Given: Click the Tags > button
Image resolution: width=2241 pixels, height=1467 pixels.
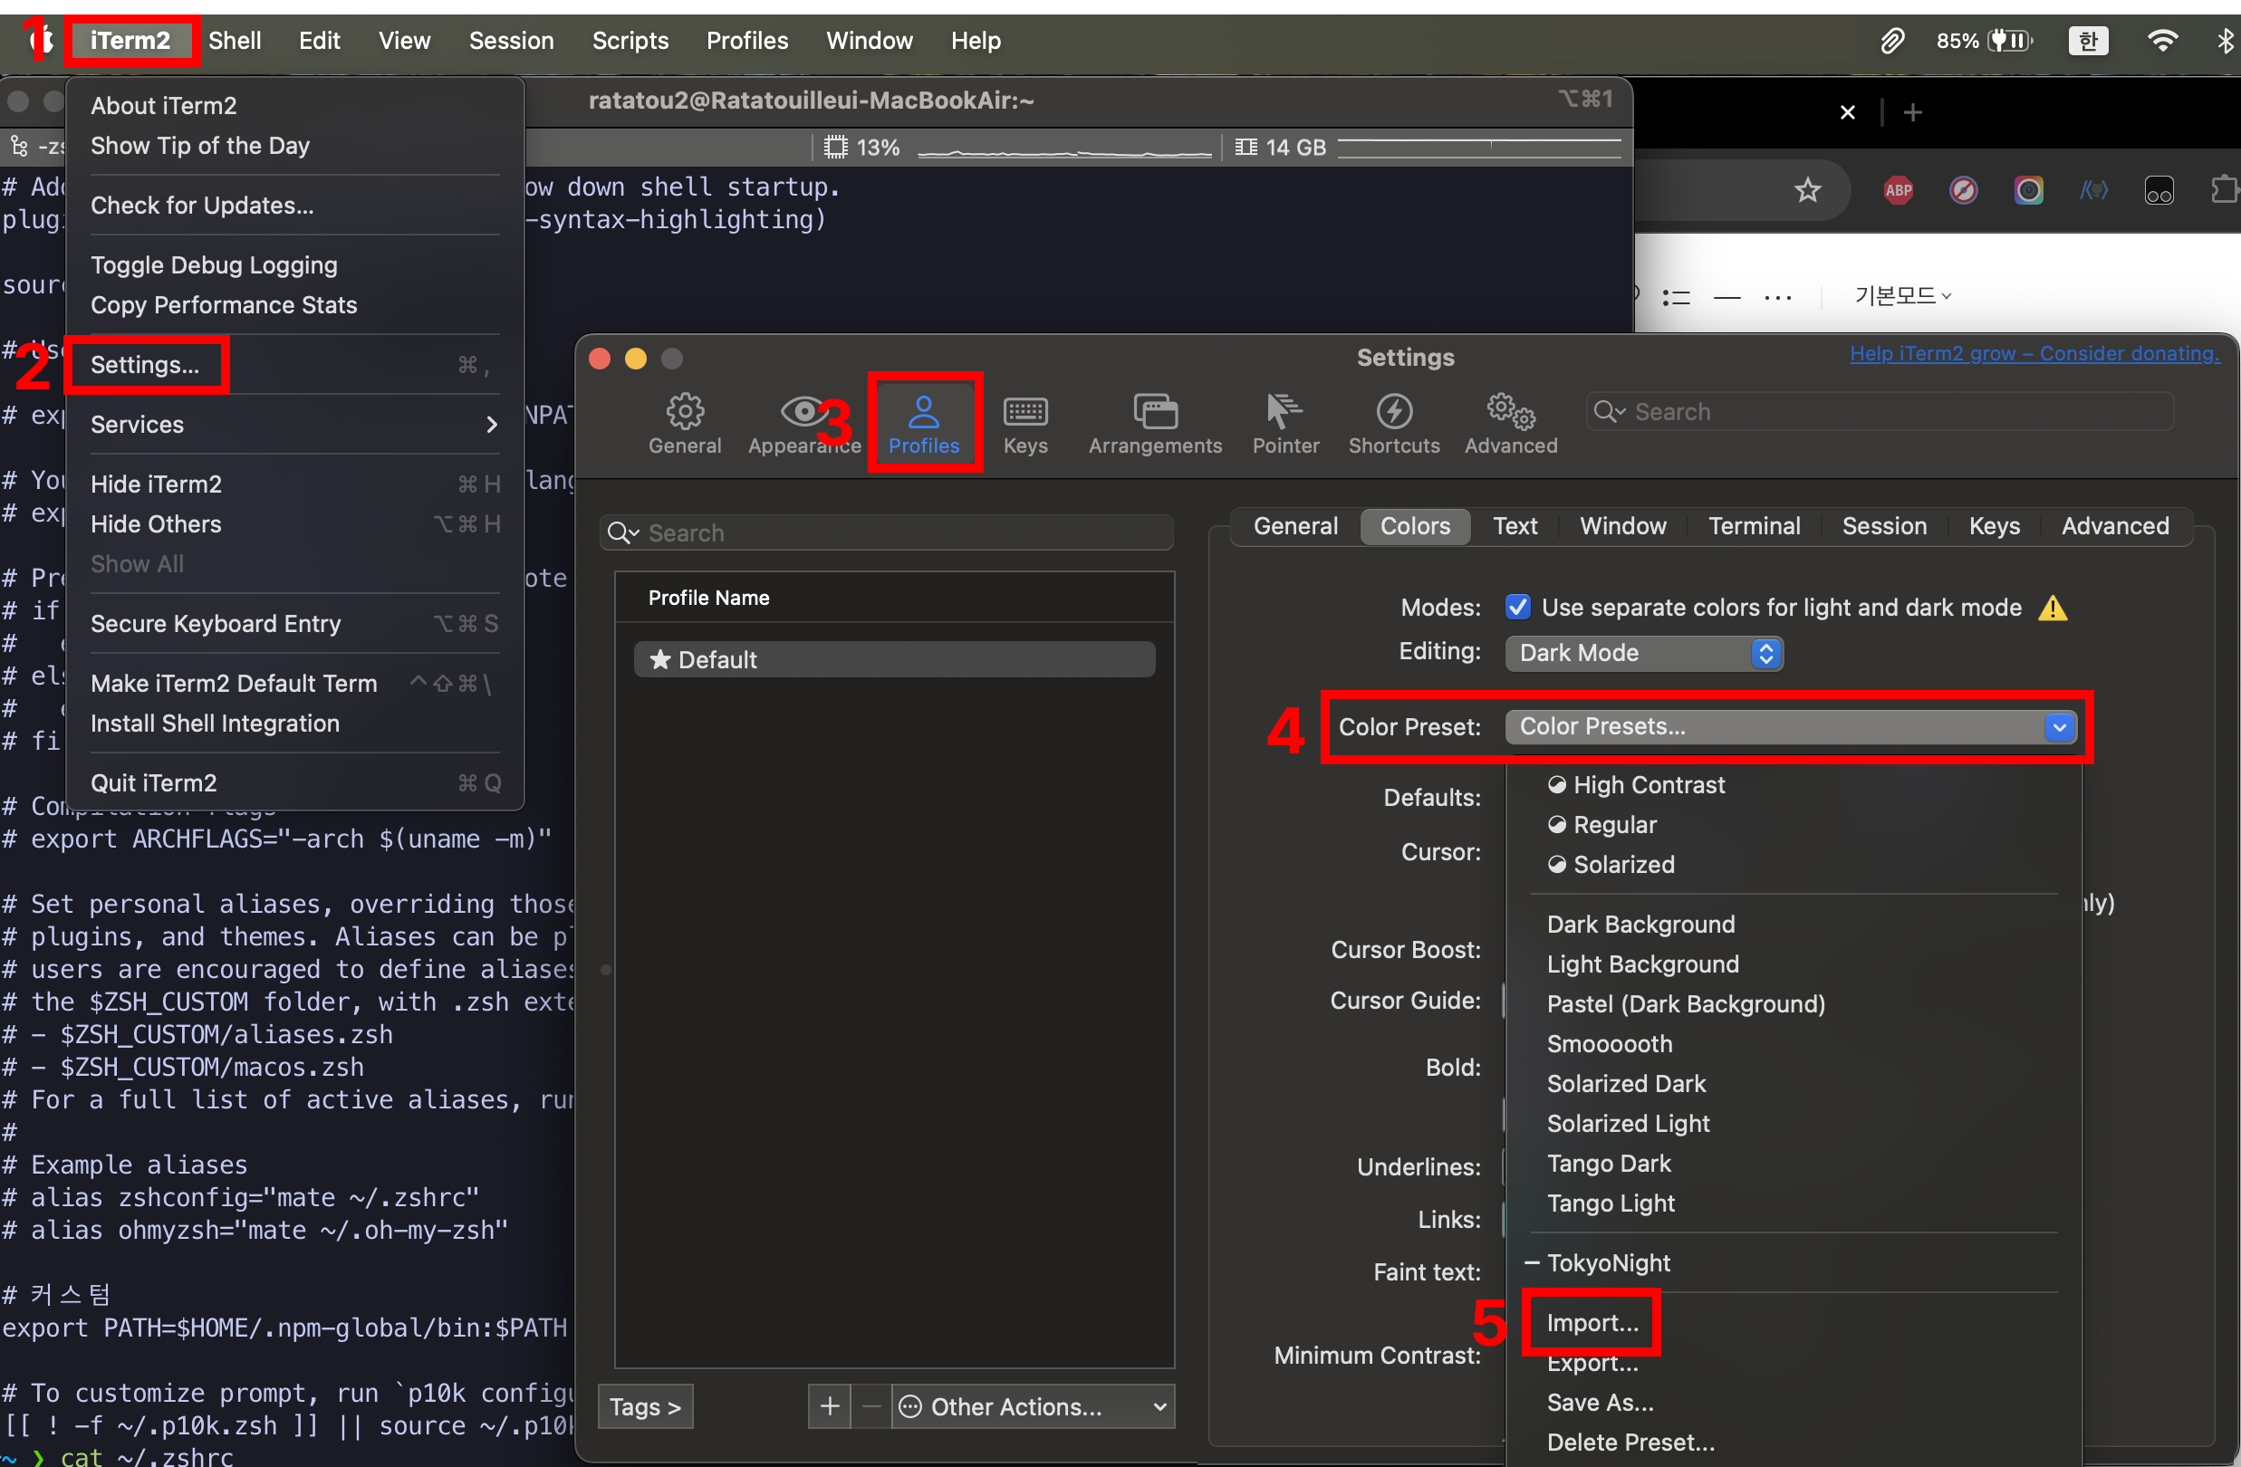Looking at the screenshot, I should coord(645,1405).
